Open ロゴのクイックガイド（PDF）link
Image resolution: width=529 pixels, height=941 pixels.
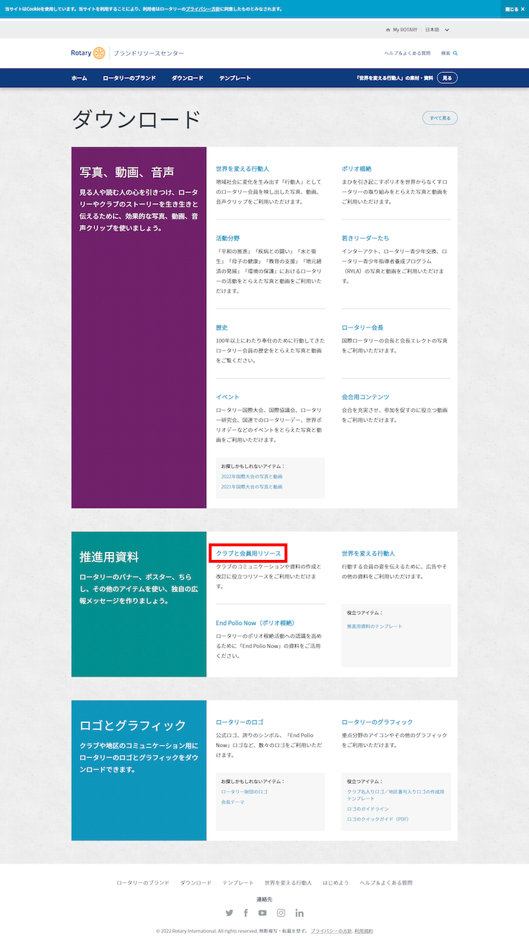[377, 819]
